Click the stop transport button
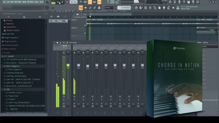This screenshot has width=219, height=123. point(62,2)
